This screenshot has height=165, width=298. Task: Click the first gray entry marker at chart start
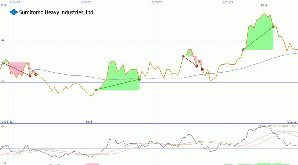[x=3, y=63]
